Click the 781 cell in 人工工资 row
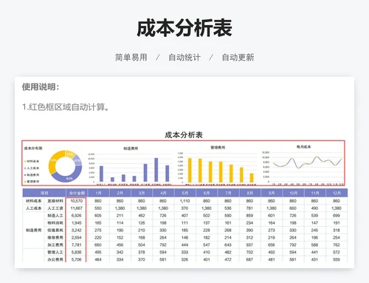Image resolution: width=369 pixels, height=283 pixels. [x=249, y=208]
